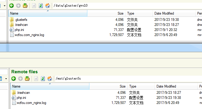Screen dimensions: 202x109
Task: Sort lower pane by Size column
Action: pos(108,86)
